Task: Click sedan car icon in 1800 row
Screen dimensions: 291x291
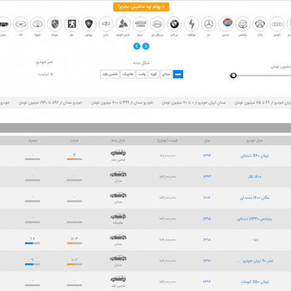Action: pos(118,174)
